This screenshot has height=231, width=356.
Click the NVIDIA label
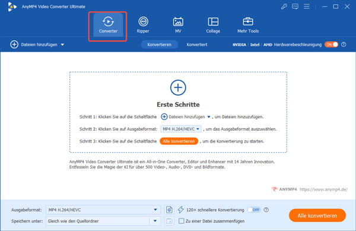(x=239, y=45)
